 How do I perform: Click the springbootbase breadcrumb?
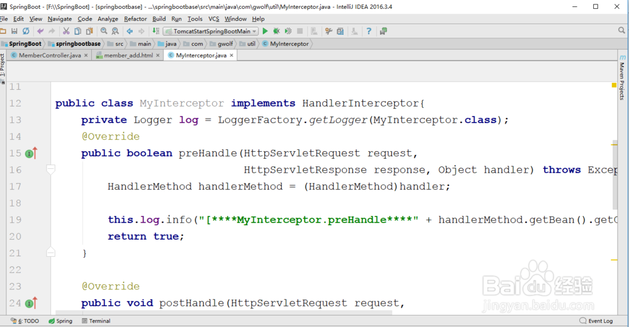click(75, 44)
